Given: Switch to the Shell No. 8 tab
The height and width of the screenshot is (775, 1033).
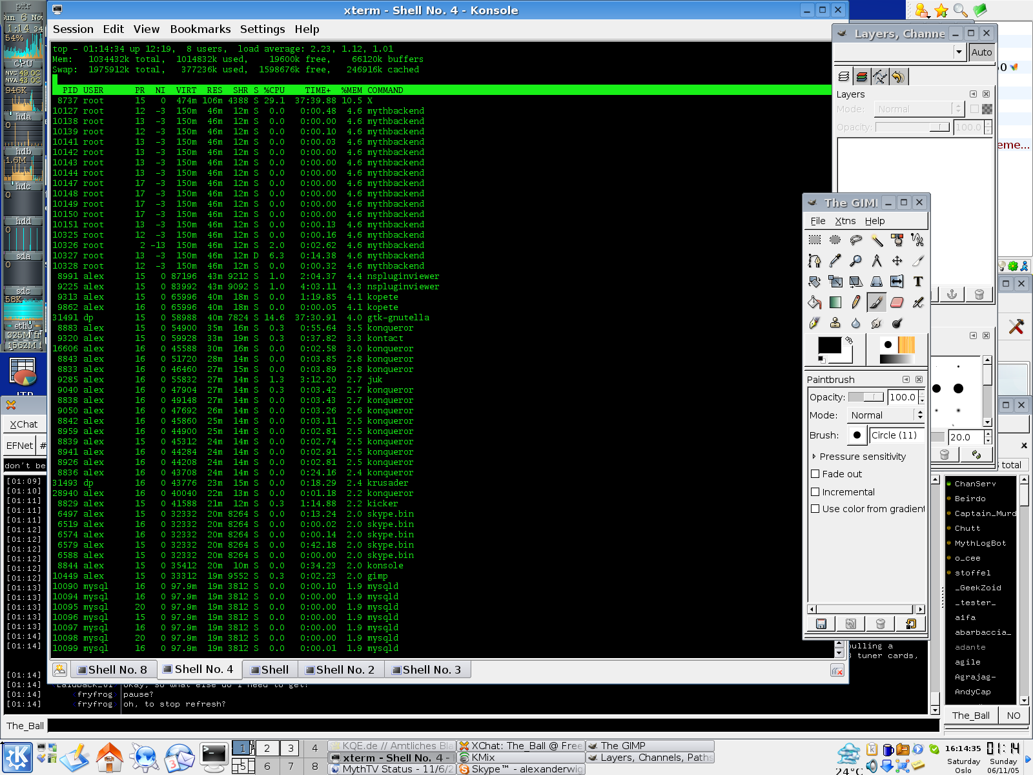Looking at the screenshot, I should coord(110,670).
